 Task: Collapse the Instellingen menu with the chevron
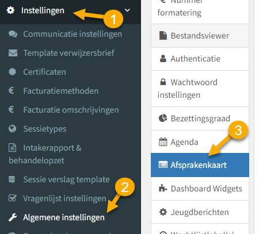click(127, 10)
